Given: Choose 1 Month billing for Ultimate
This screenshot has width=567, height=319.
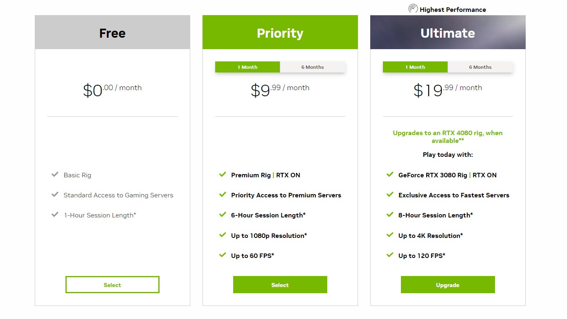Looking at the screenshot, I should coord(415,67).
